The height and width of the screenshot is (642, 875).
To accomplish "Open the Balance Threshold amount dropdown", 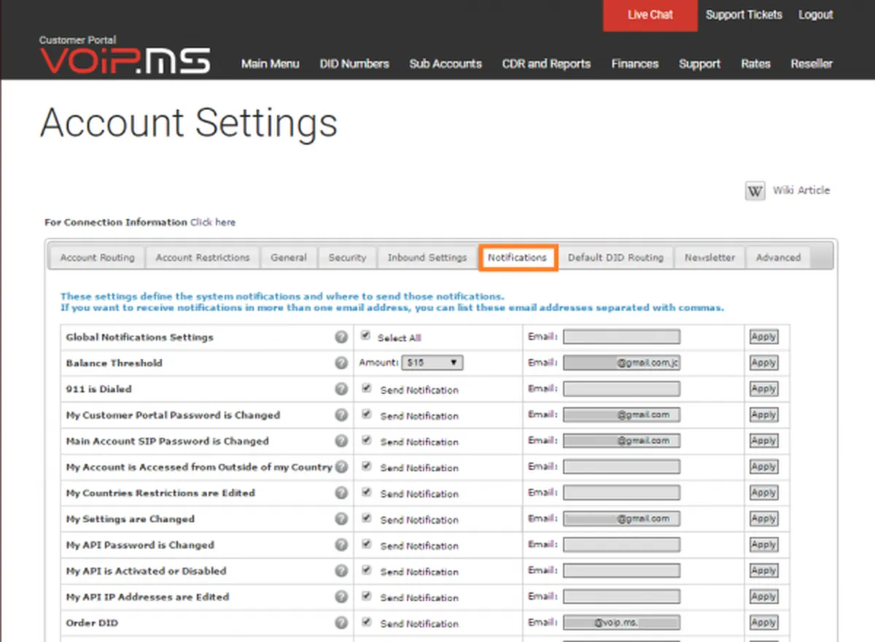I will pyautogui.click(x=433, y=363).
